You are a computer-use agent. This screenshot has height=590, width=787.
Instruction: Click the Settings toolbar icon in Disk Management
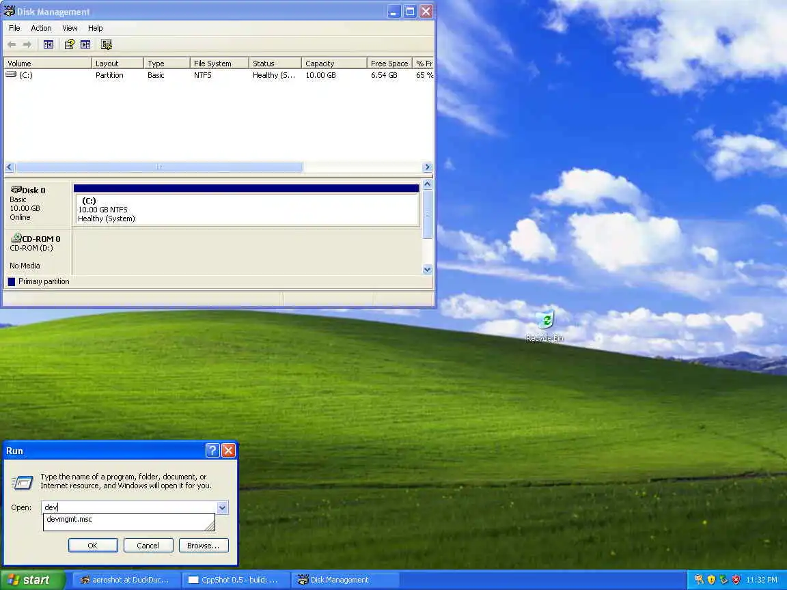click(107, 44)
